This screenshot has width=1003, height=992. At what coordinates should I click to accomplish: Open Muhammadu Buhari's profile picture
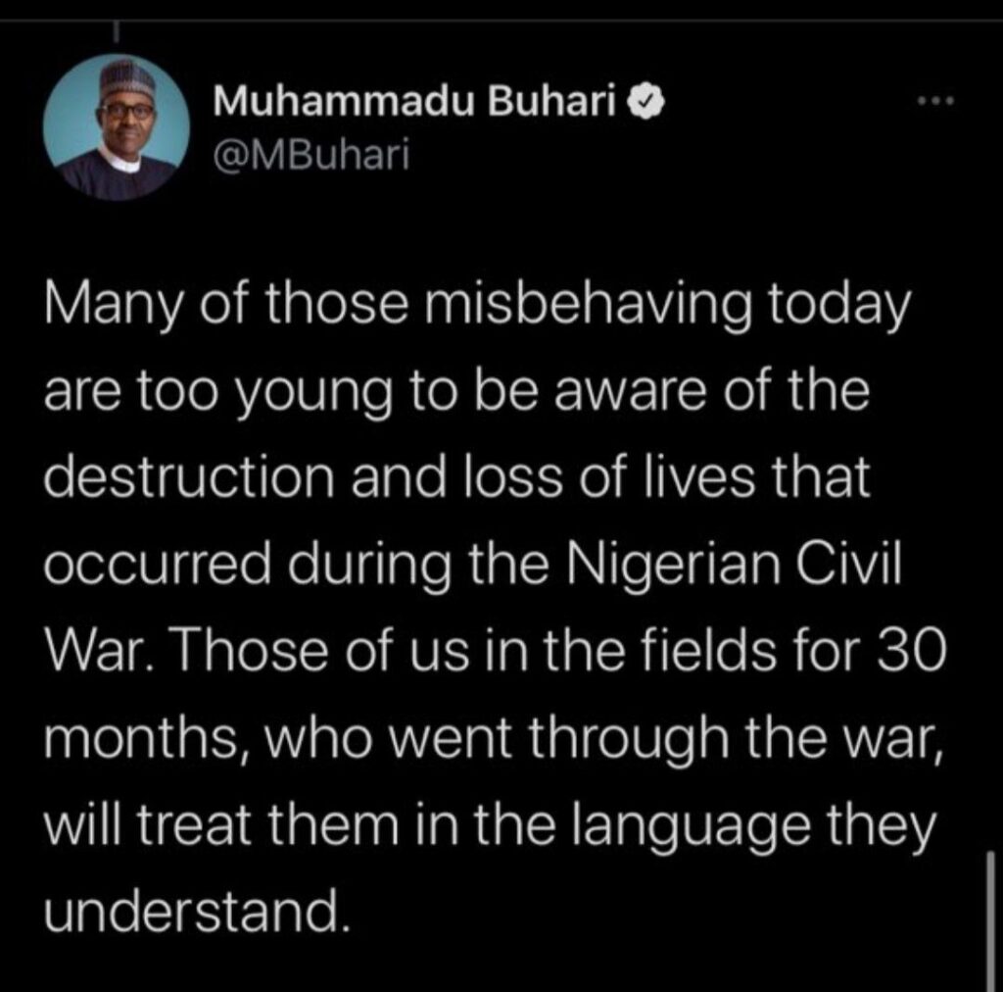pos(117,126)
